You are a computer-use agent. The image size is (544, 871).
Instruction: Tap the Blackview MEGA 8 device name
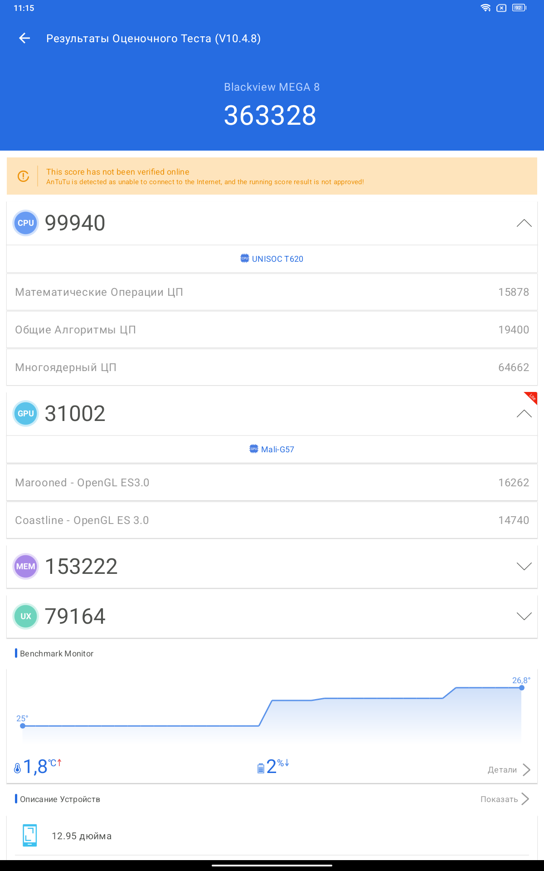[x=272, y=87]
